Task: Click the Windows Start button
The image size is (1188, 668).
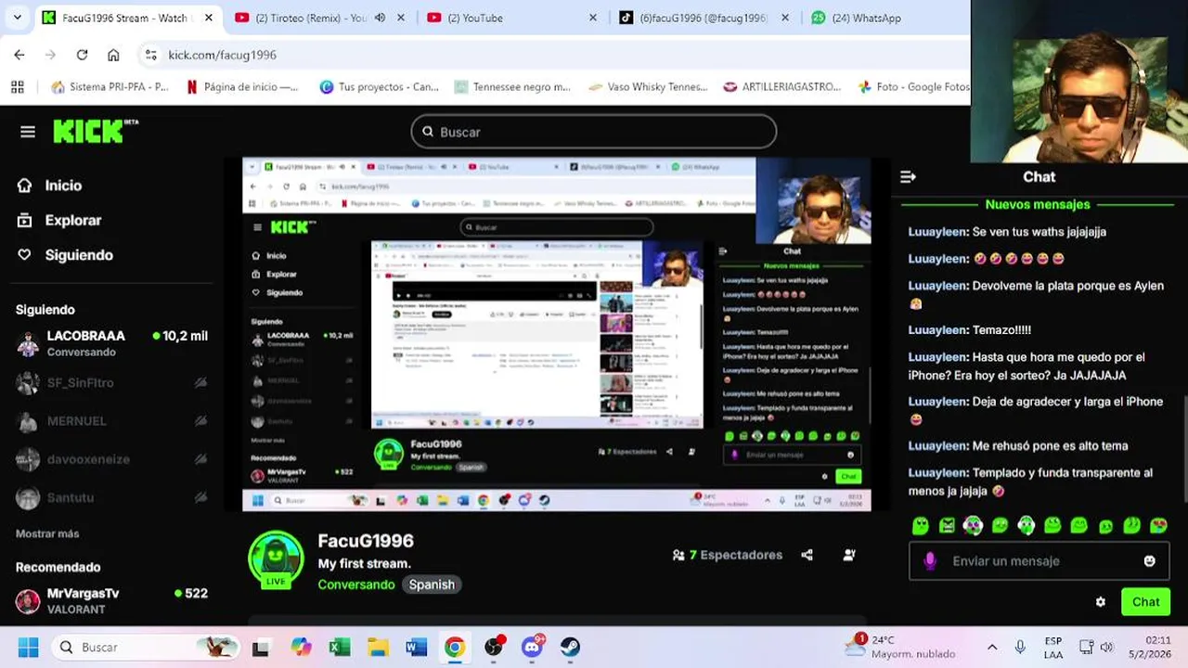Action: (28, 647)
